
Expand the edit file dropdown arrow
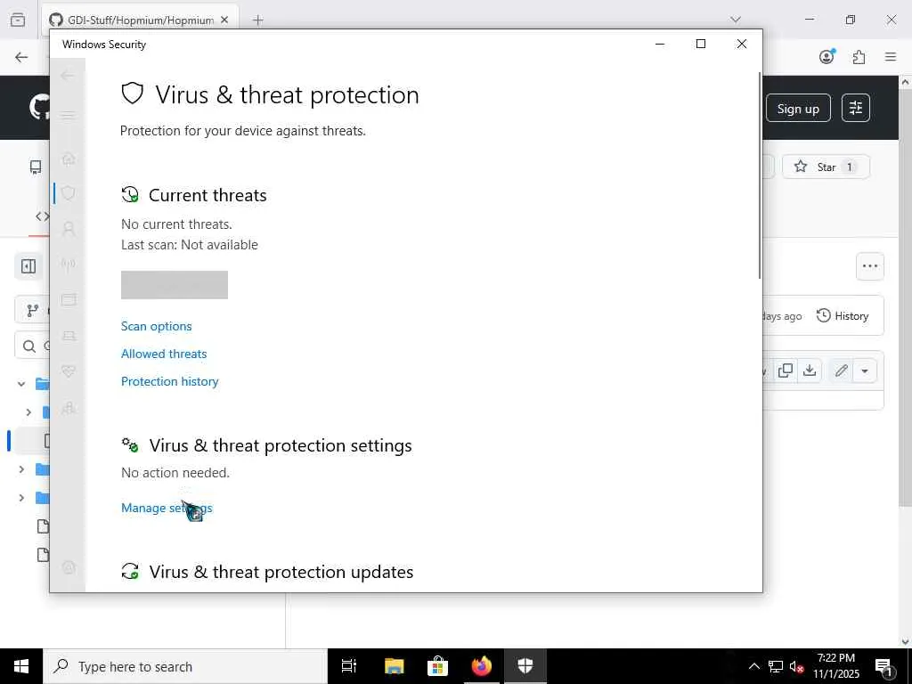[865, 370]
